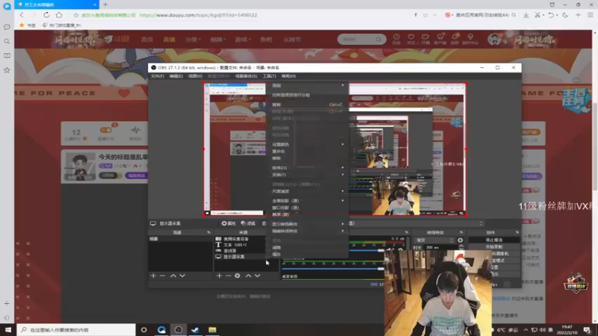Open the transition type dropdown
598x336 pixels.
pyautogui.click(x=434, y=240)
